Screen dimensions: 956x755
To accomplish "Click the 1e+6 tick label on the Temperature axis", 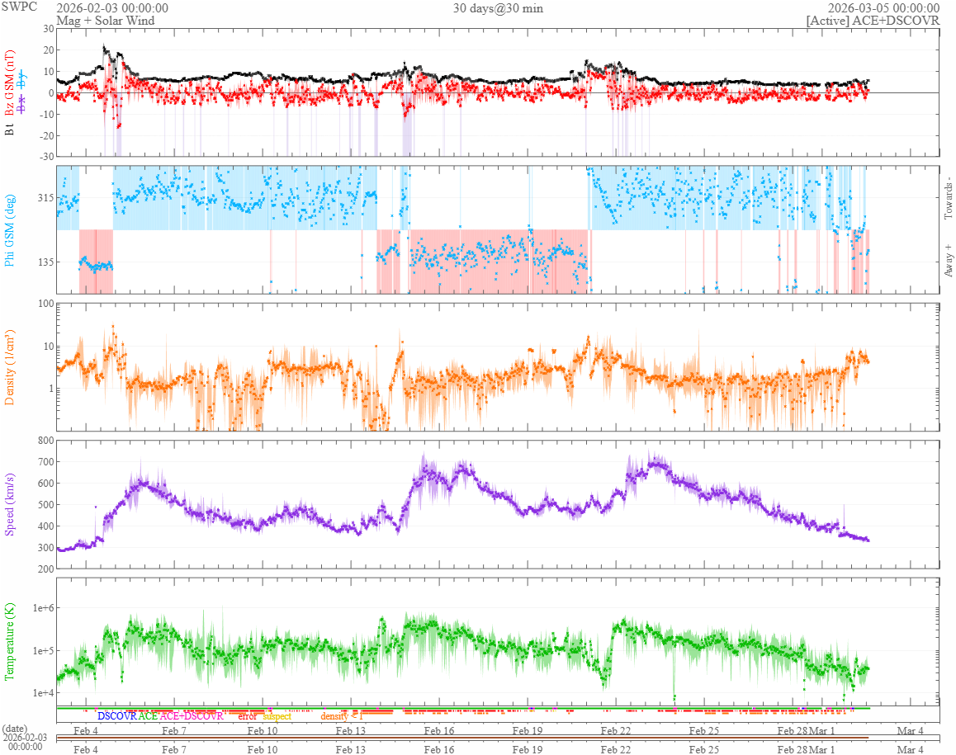I will tap(43, 608).
